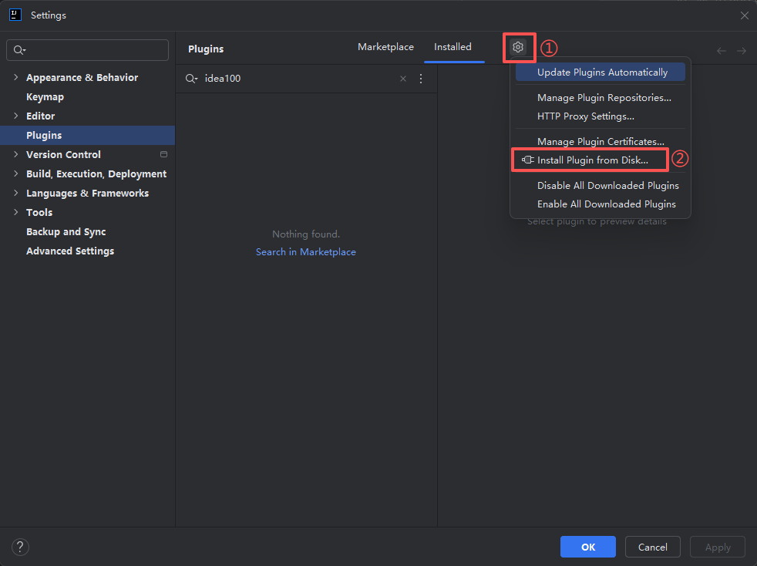Click the plugin search magnifier icon
757x566 pixels.
pyautogui.click(x=191, y=79)
